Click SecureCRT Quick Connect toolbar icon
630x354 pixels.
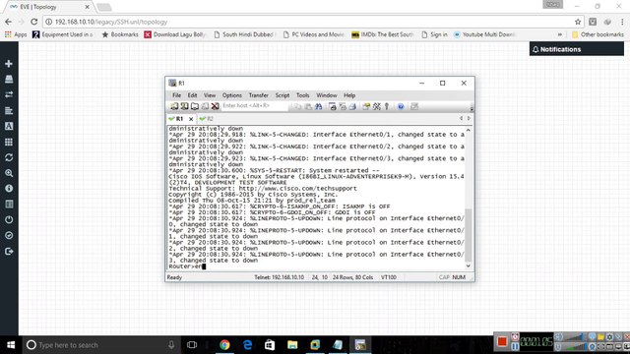(x=184, y=106)
